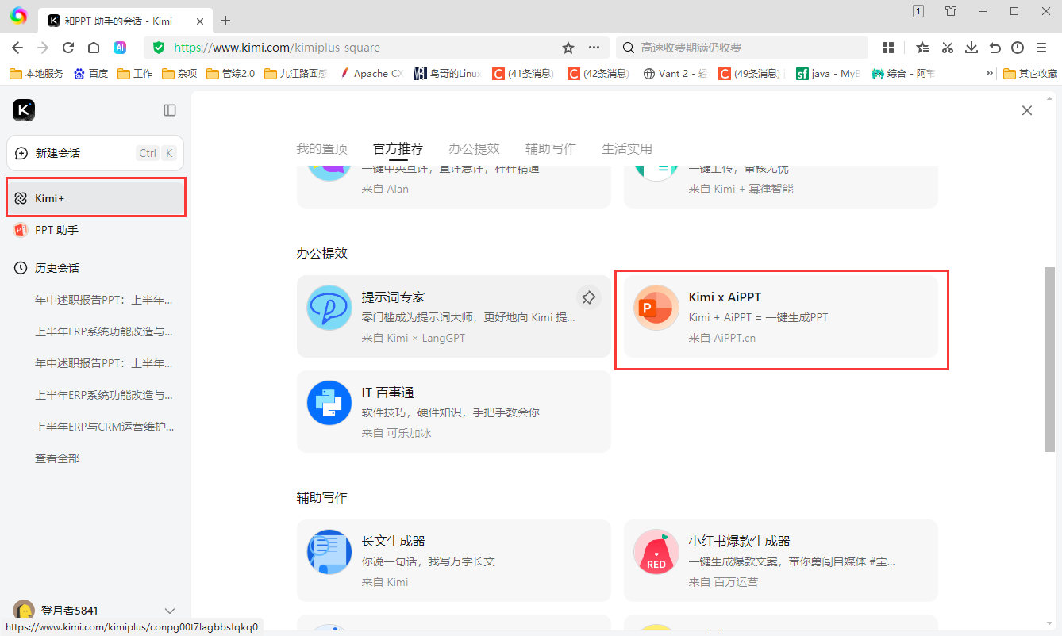The width and height of the screenshot is (1062, 636).
Task: Open 百度 bookmark
Action: pos(91,74)
